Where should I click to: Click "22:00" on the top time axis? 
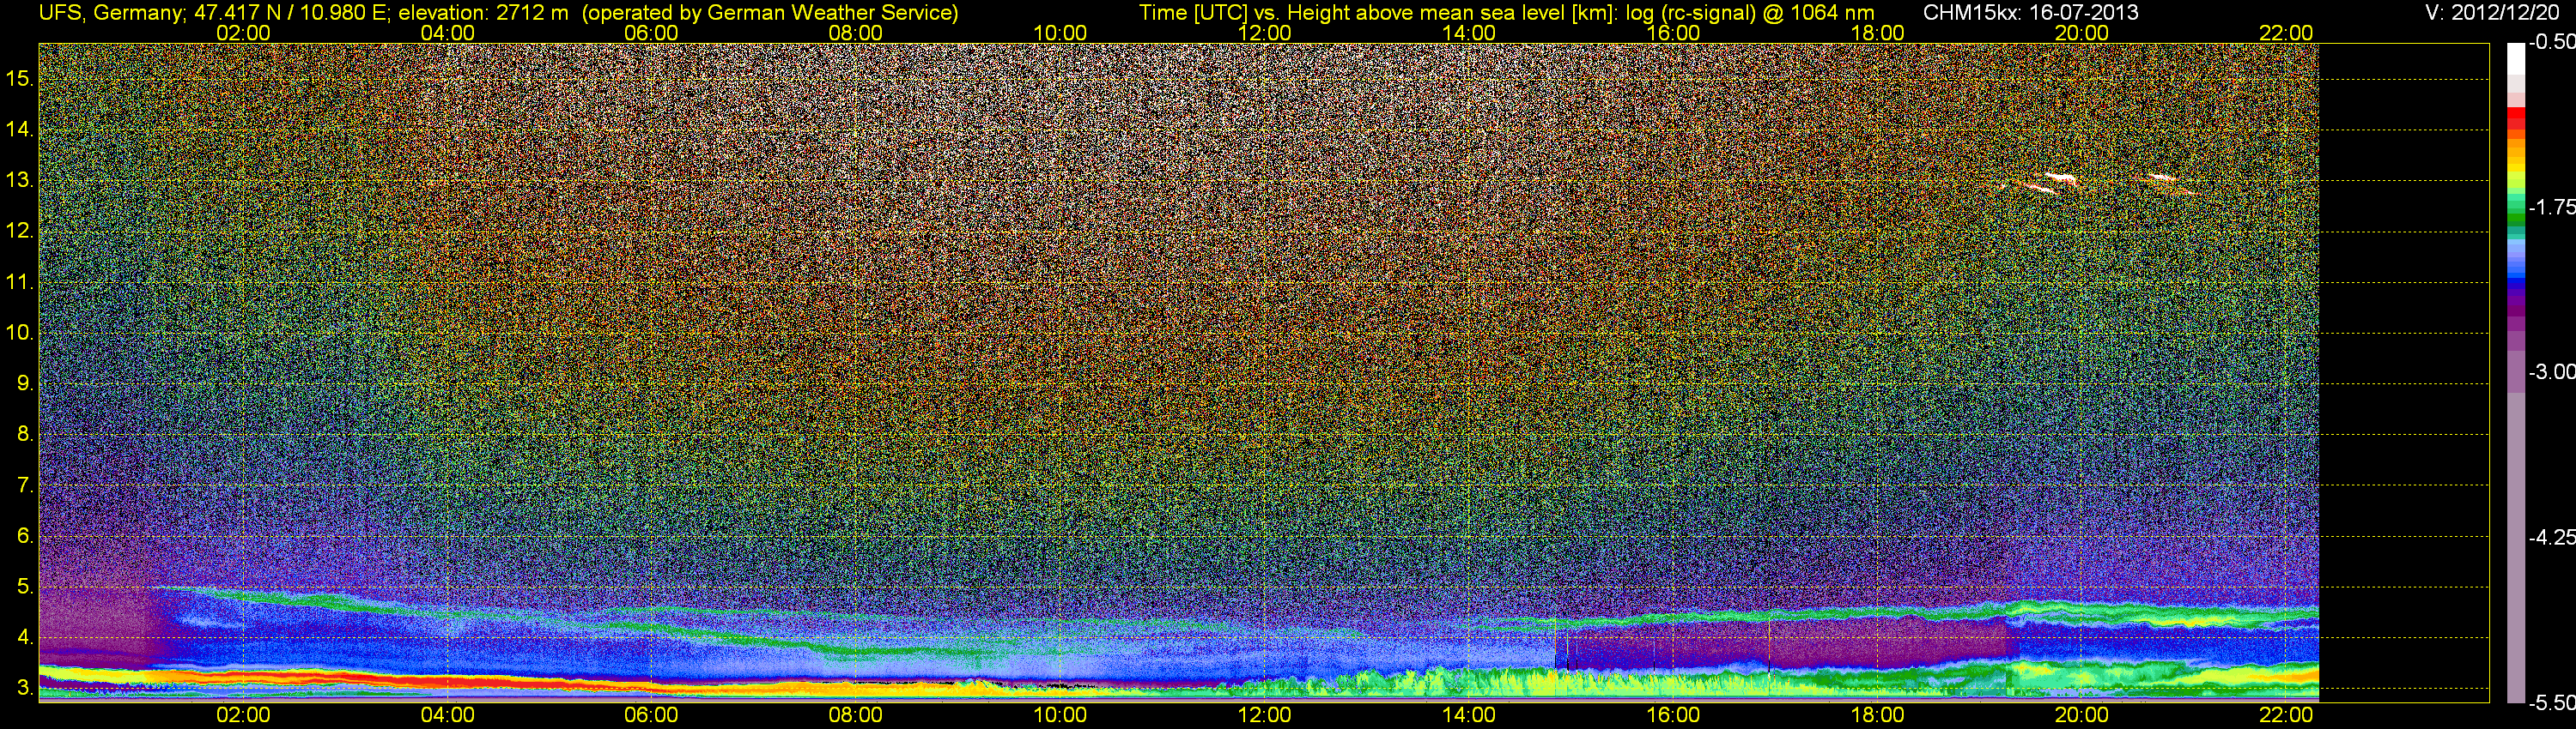[2286, 33]
